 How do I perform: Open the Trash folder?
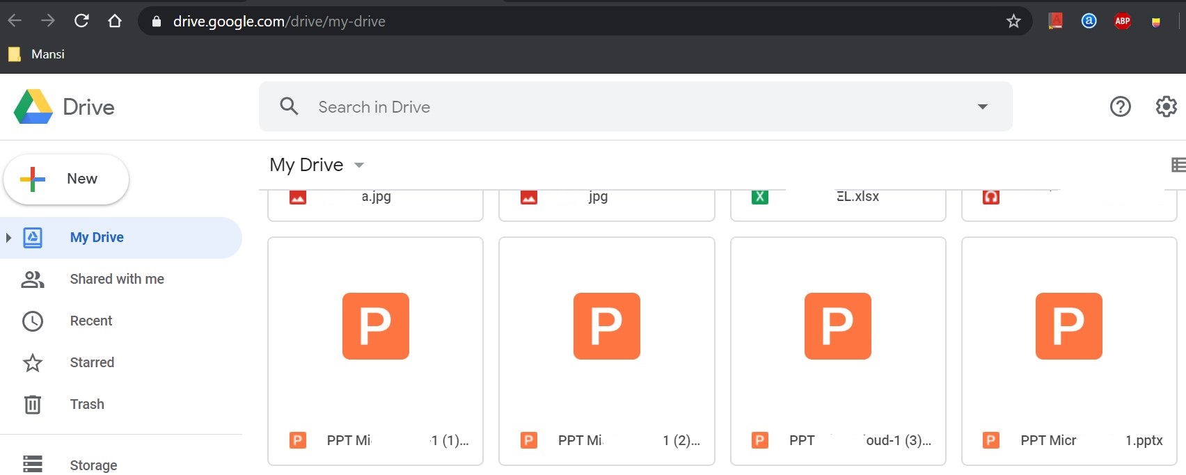point(87,404)
